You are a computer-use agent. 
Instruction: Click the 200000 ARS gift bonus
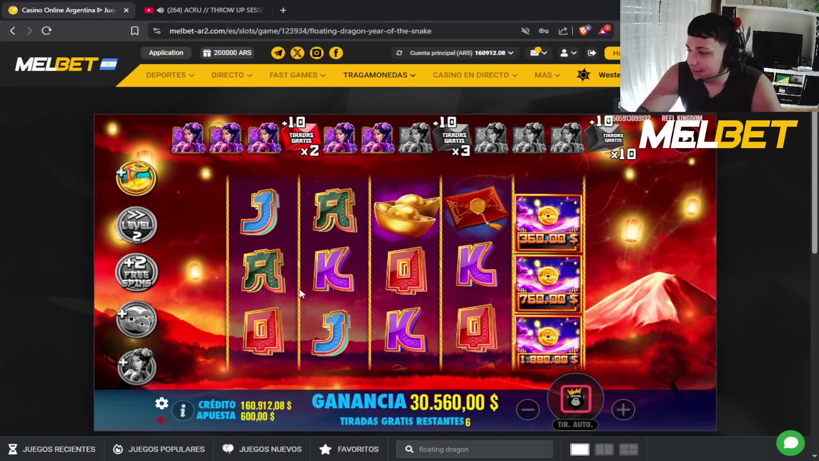coord(227,53)
